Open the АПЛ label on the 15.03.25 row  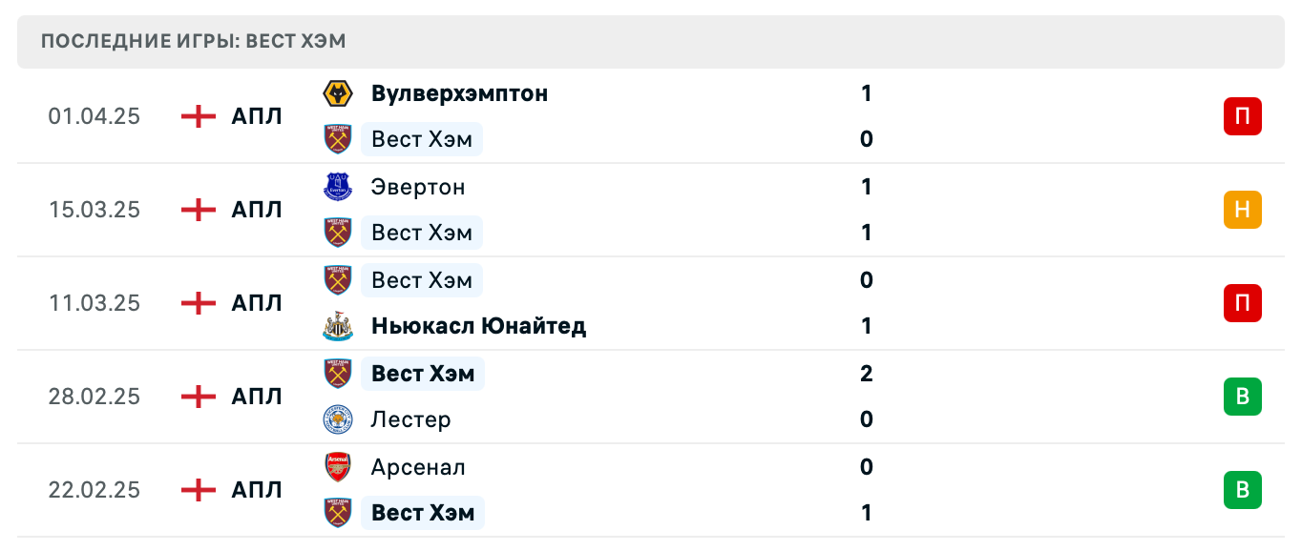254,209
